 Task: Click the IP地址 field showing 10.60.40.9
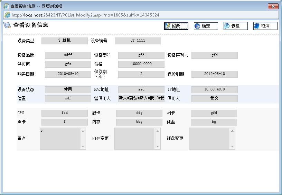pyautogui.click(x=214, y=90)
